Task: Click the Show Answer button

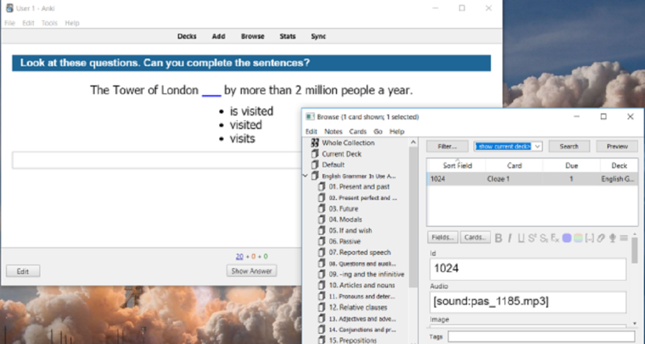Action: point(251,271)
